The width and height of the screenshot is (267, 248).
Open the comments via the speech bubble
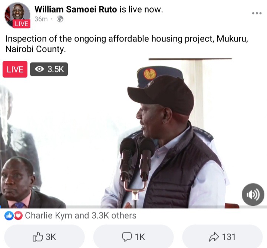(x=133, y=237)
